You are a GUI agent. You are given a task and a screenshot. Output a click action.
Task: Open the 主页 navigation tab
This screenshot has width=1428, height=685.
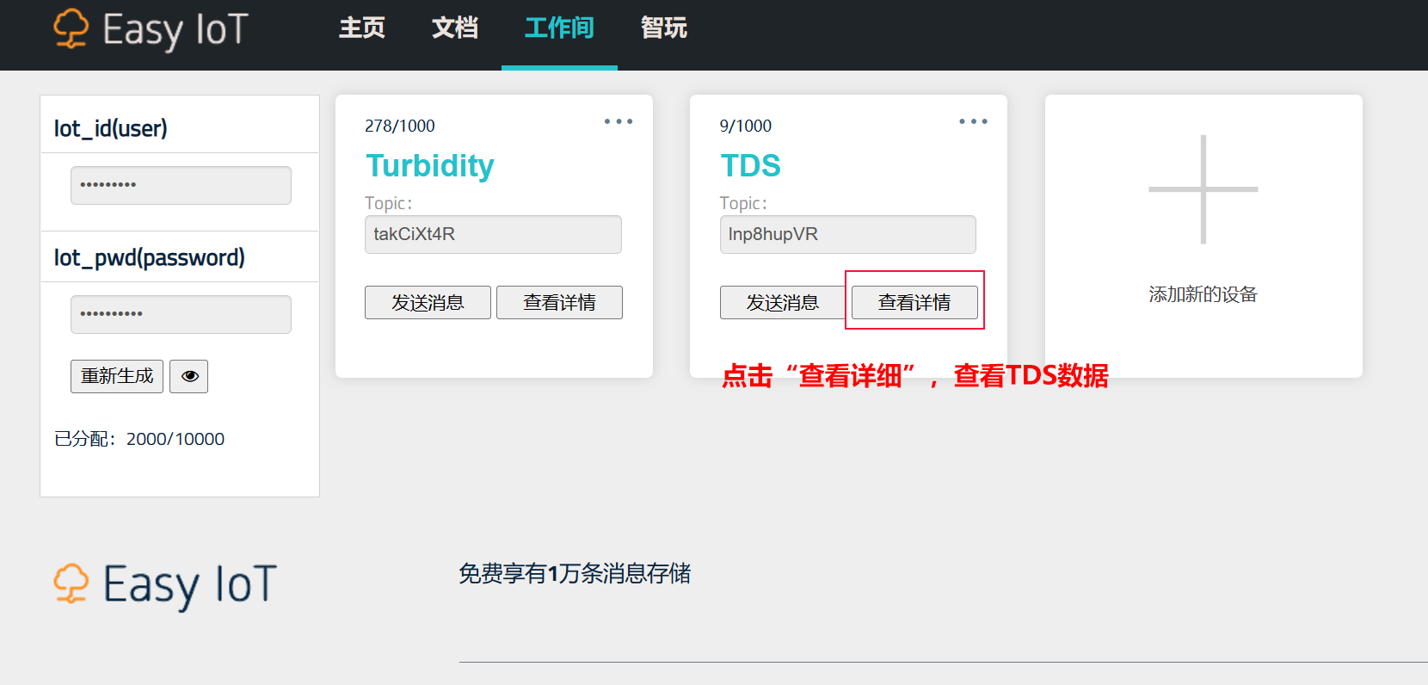(x=362, y=28)
